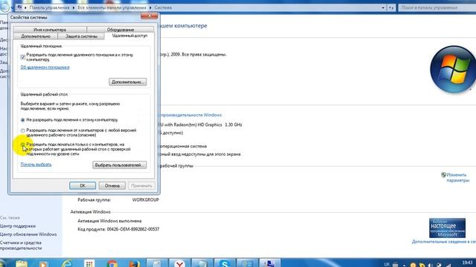
Task: Select allow connections only with network-level authentication
Action: coord(23,145)
